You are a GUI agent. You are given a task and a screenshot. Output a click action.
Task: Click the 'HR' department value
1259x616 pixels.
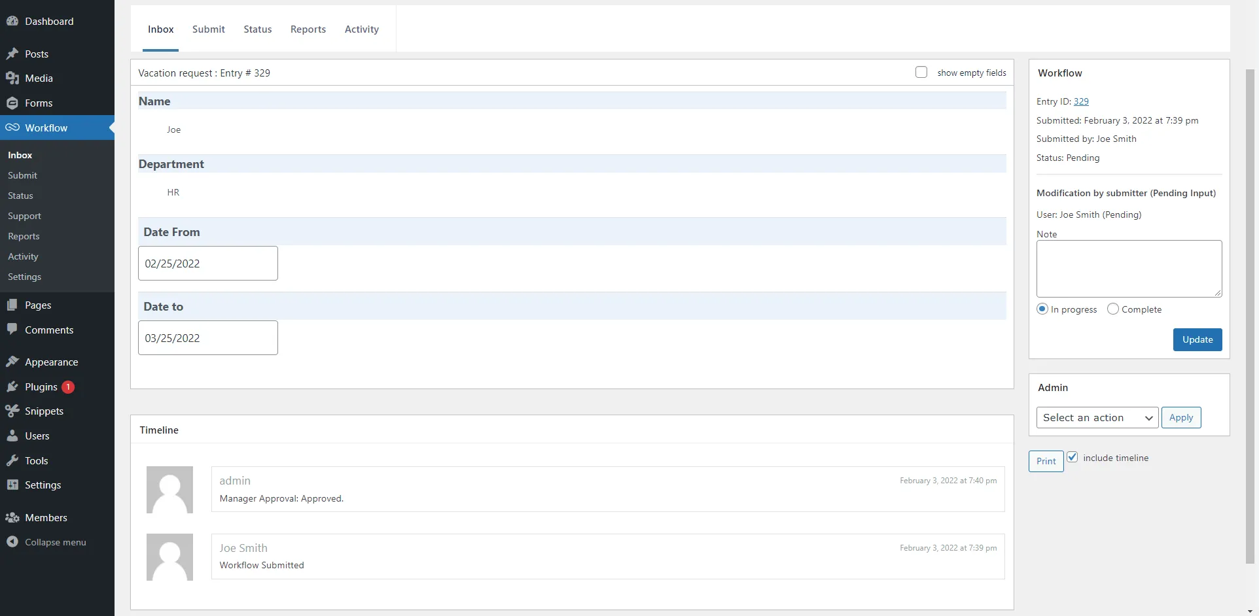pyautogui.click(x=173, y=192)
